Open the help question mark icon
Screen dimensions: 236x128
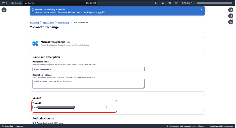pyautogui.click(x=169, y=3)
